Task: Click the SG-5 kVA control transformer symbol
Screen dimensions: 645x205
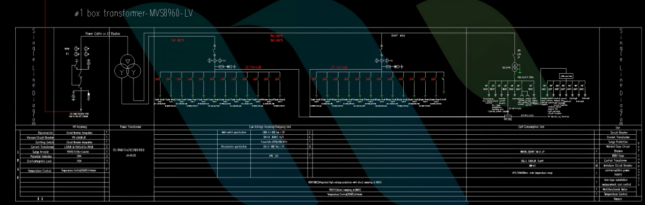Action: [516, 68]
